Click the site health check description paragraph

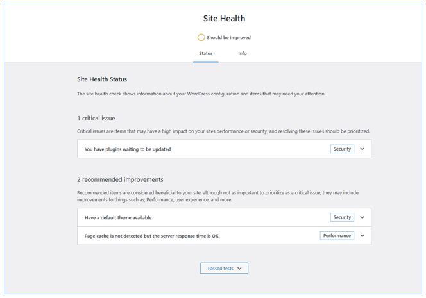point(201,94)
